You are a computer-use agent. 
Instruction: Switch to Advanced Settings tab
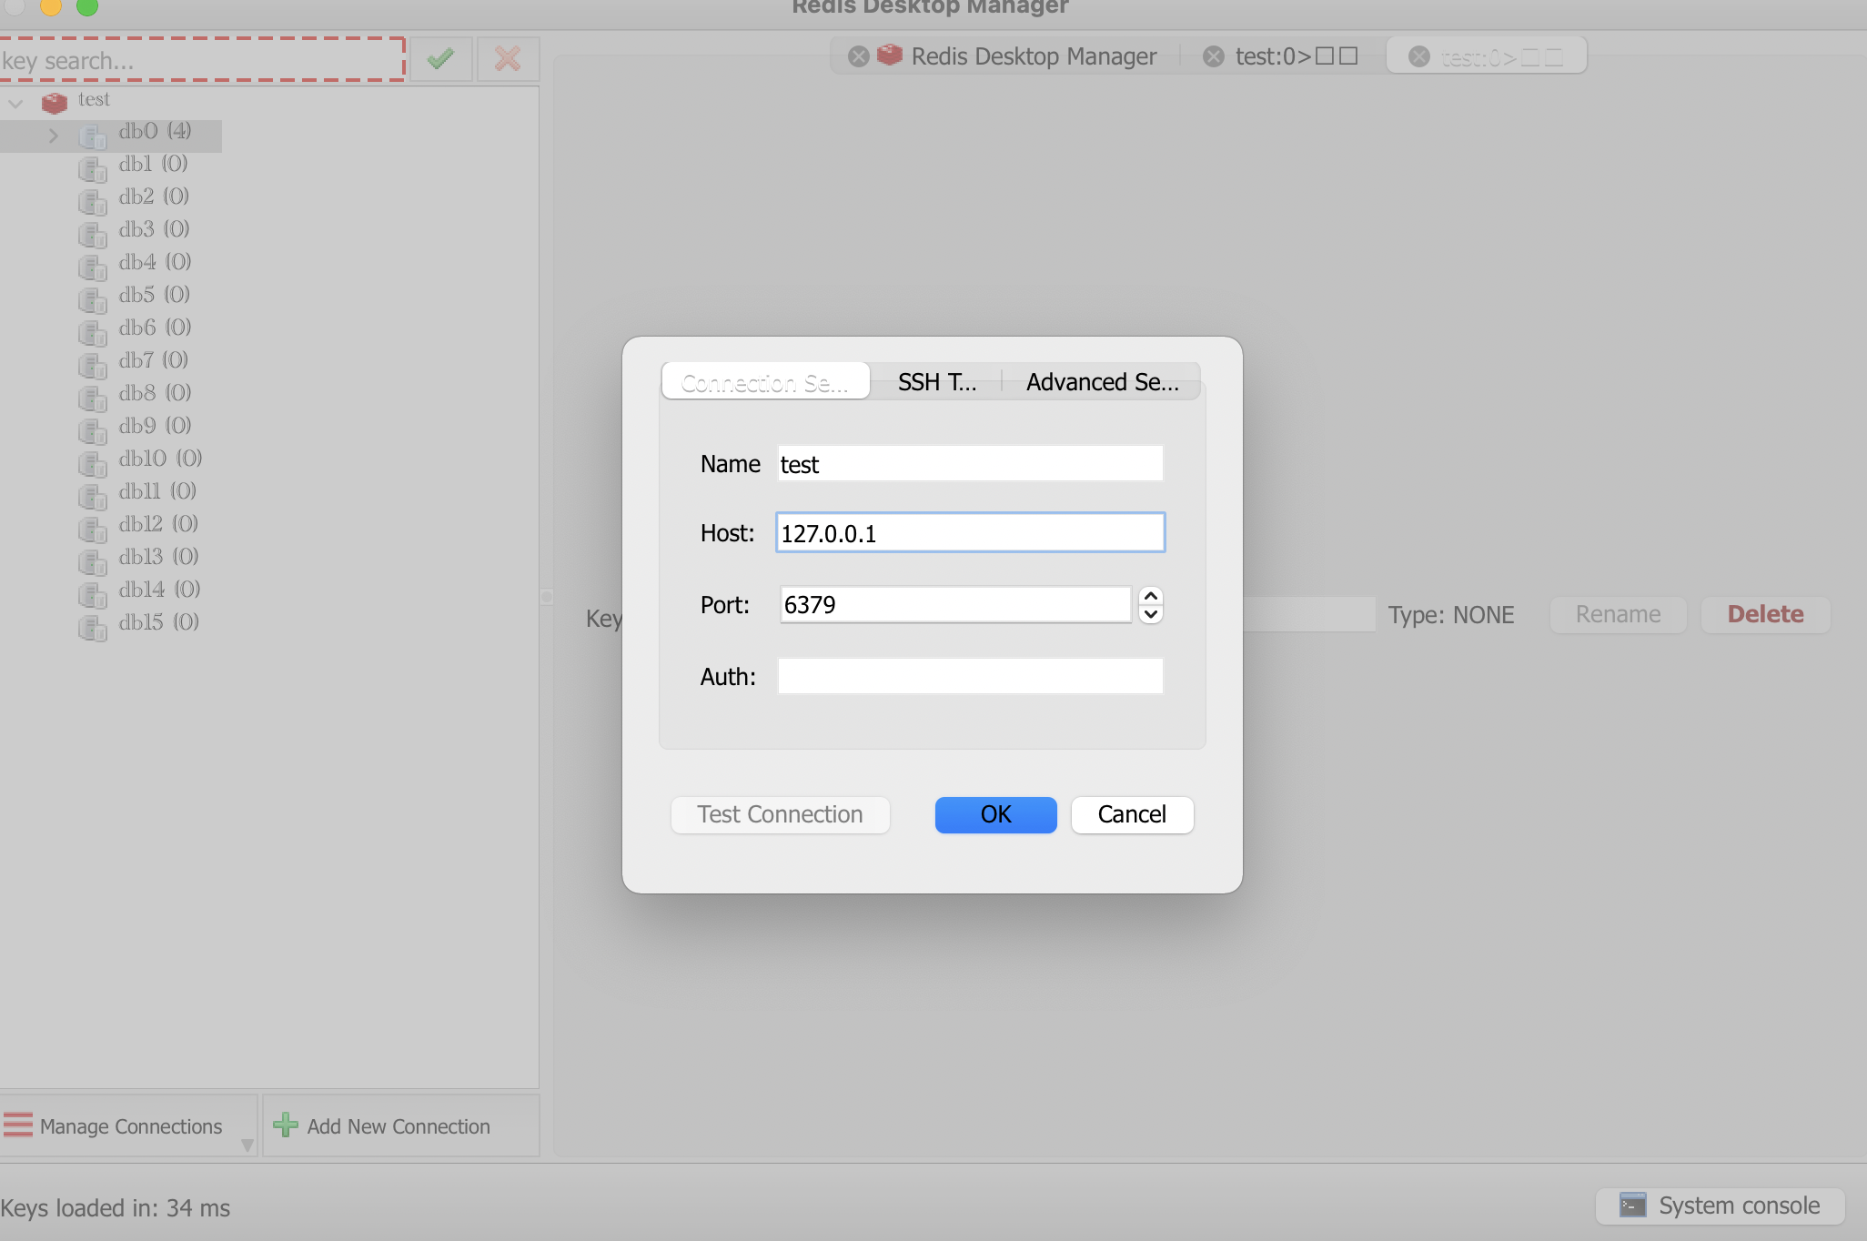[1102, 382]
